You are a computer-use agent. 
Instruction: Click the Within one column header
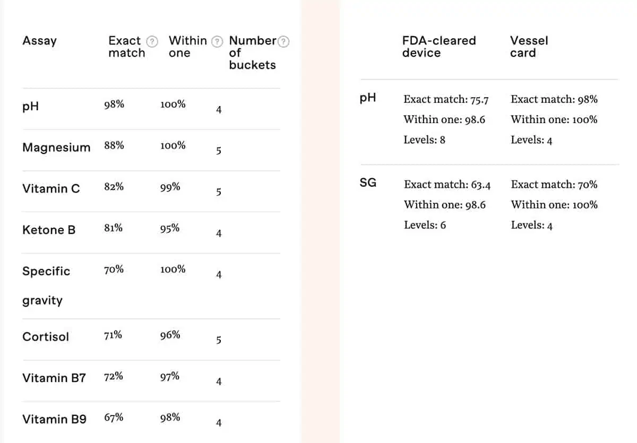click(187, 47)
